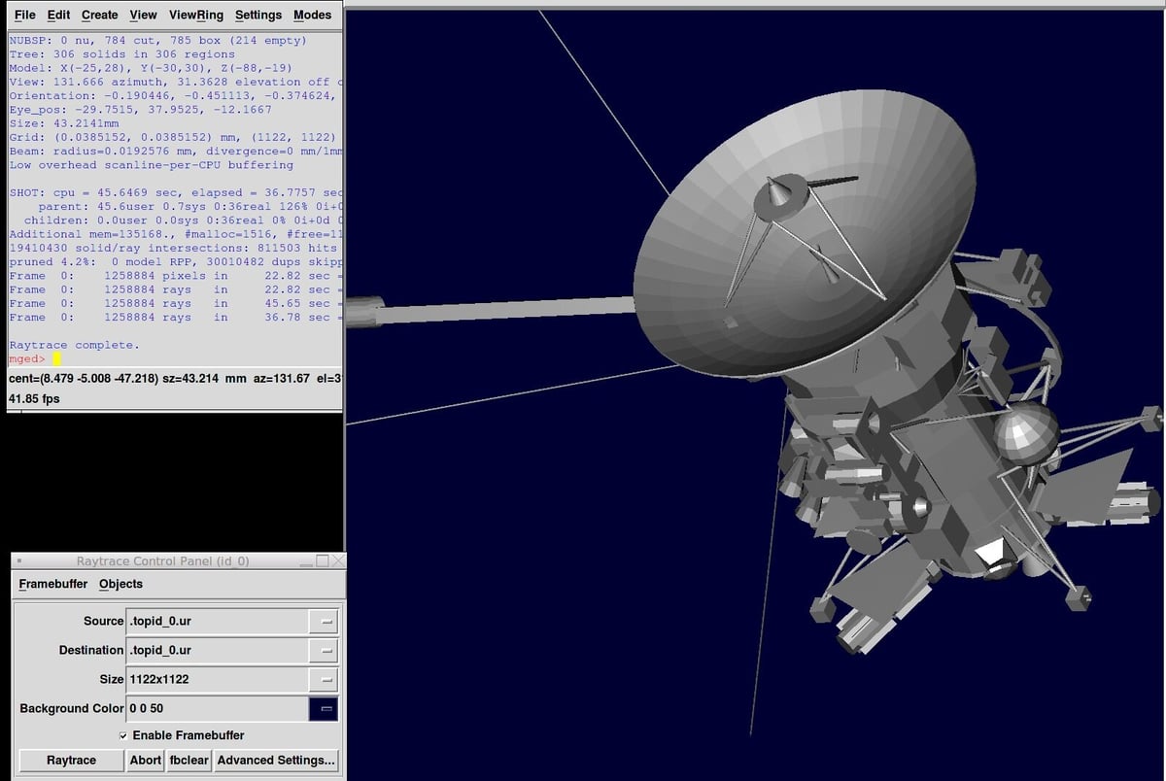
Task: Toggle the Enable Framebuffer checkbox
Action: click(122, 735)
